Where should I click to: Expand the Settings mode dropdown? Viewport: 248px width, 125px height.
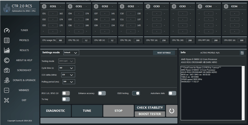[x=71, y=53]
